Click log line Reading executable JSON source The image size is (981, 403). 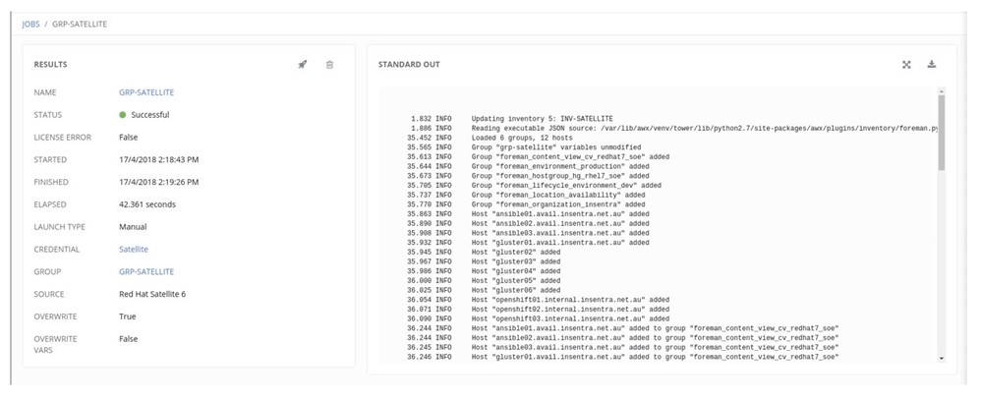705,129
